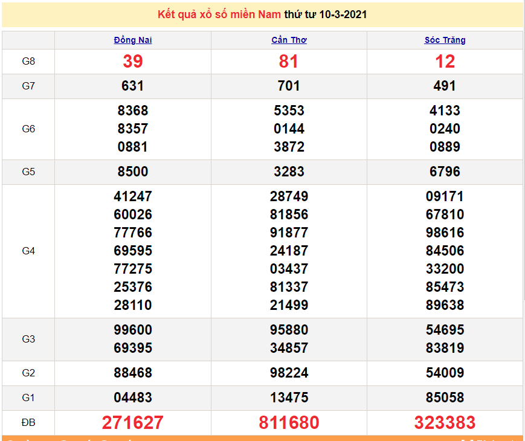Click G5 result 8500 for Đồng Nai
The height and width of the screenshot is (441, 525).
point(132,172)
